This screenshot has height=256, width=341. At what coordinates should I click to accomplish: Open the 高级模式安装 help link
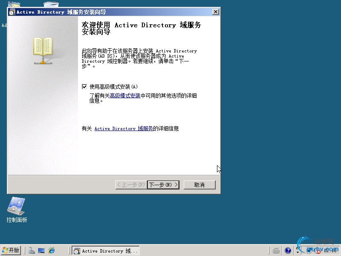(x=125, y=96)
